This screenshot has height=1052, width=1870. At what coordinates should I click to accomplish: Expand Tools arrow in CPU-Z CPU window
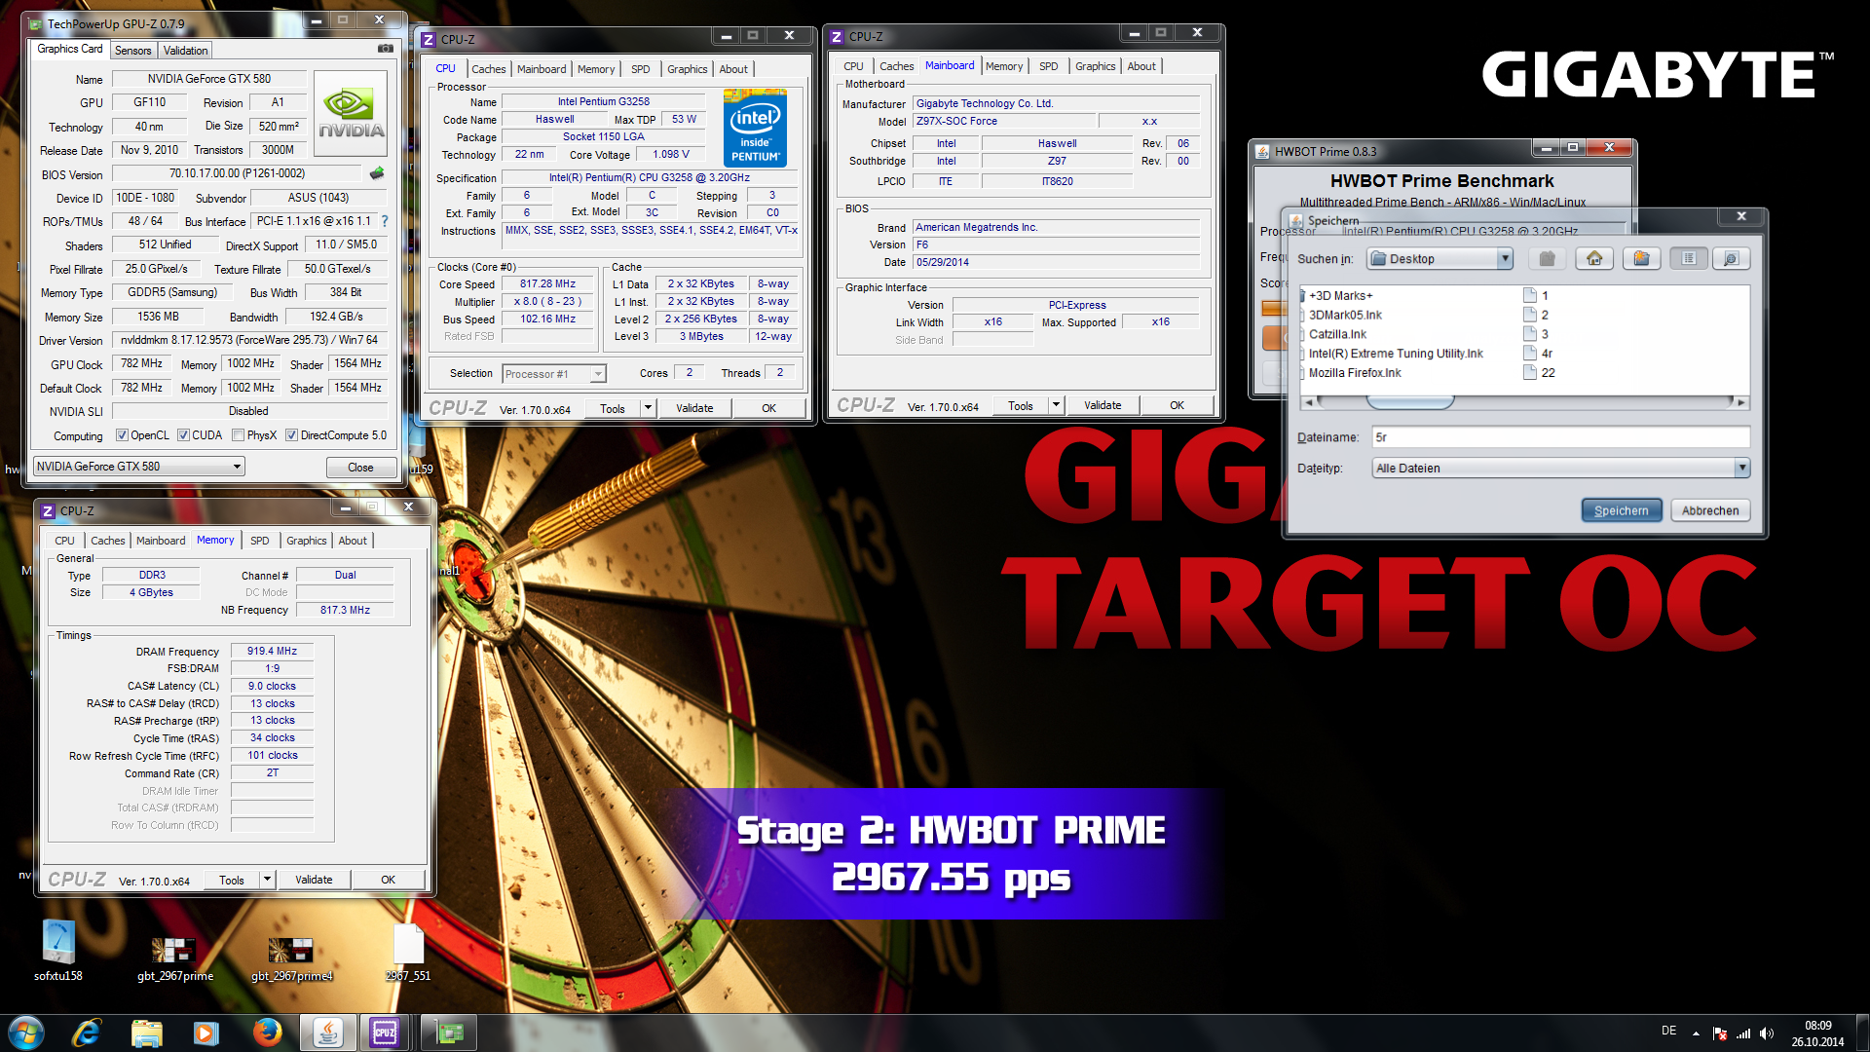(x=648, y=408)
